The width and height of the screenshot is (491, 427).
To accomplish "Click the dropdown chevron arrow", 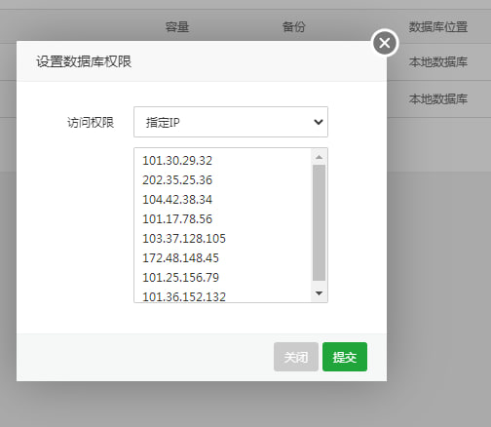I will [319, 122].
